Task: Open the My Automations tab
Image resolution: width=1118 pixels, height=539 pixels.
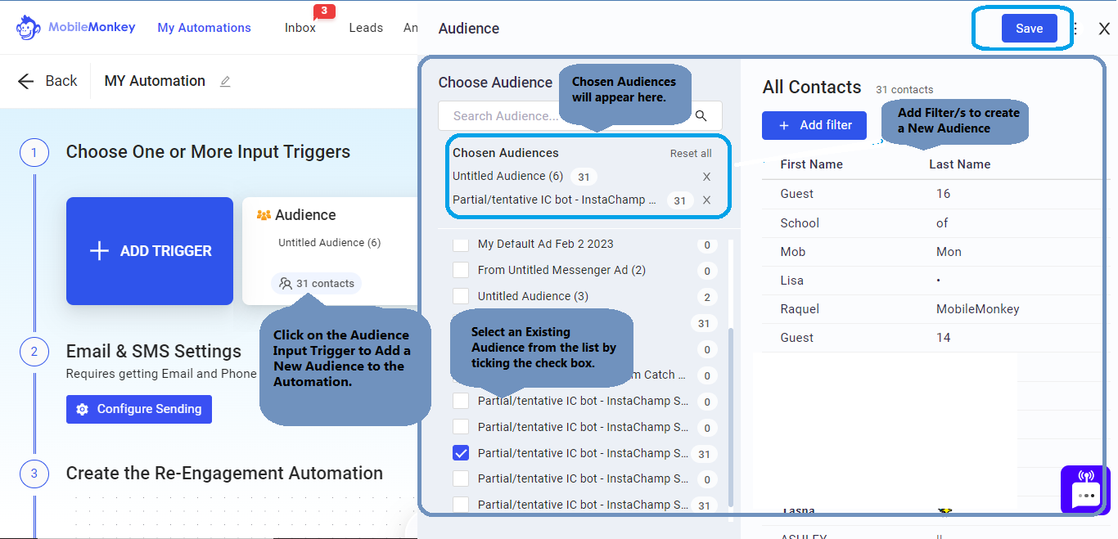Action: 204,28
